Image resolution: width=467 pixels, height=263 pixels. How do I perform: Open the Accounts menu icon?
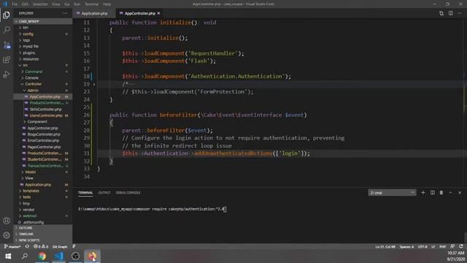point(7,221)
